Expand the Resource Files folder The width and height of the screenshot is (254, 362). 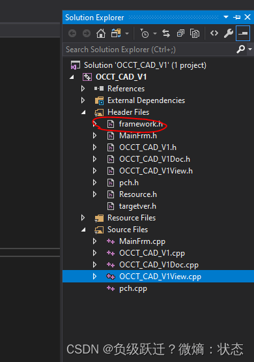tap(83, 218)
